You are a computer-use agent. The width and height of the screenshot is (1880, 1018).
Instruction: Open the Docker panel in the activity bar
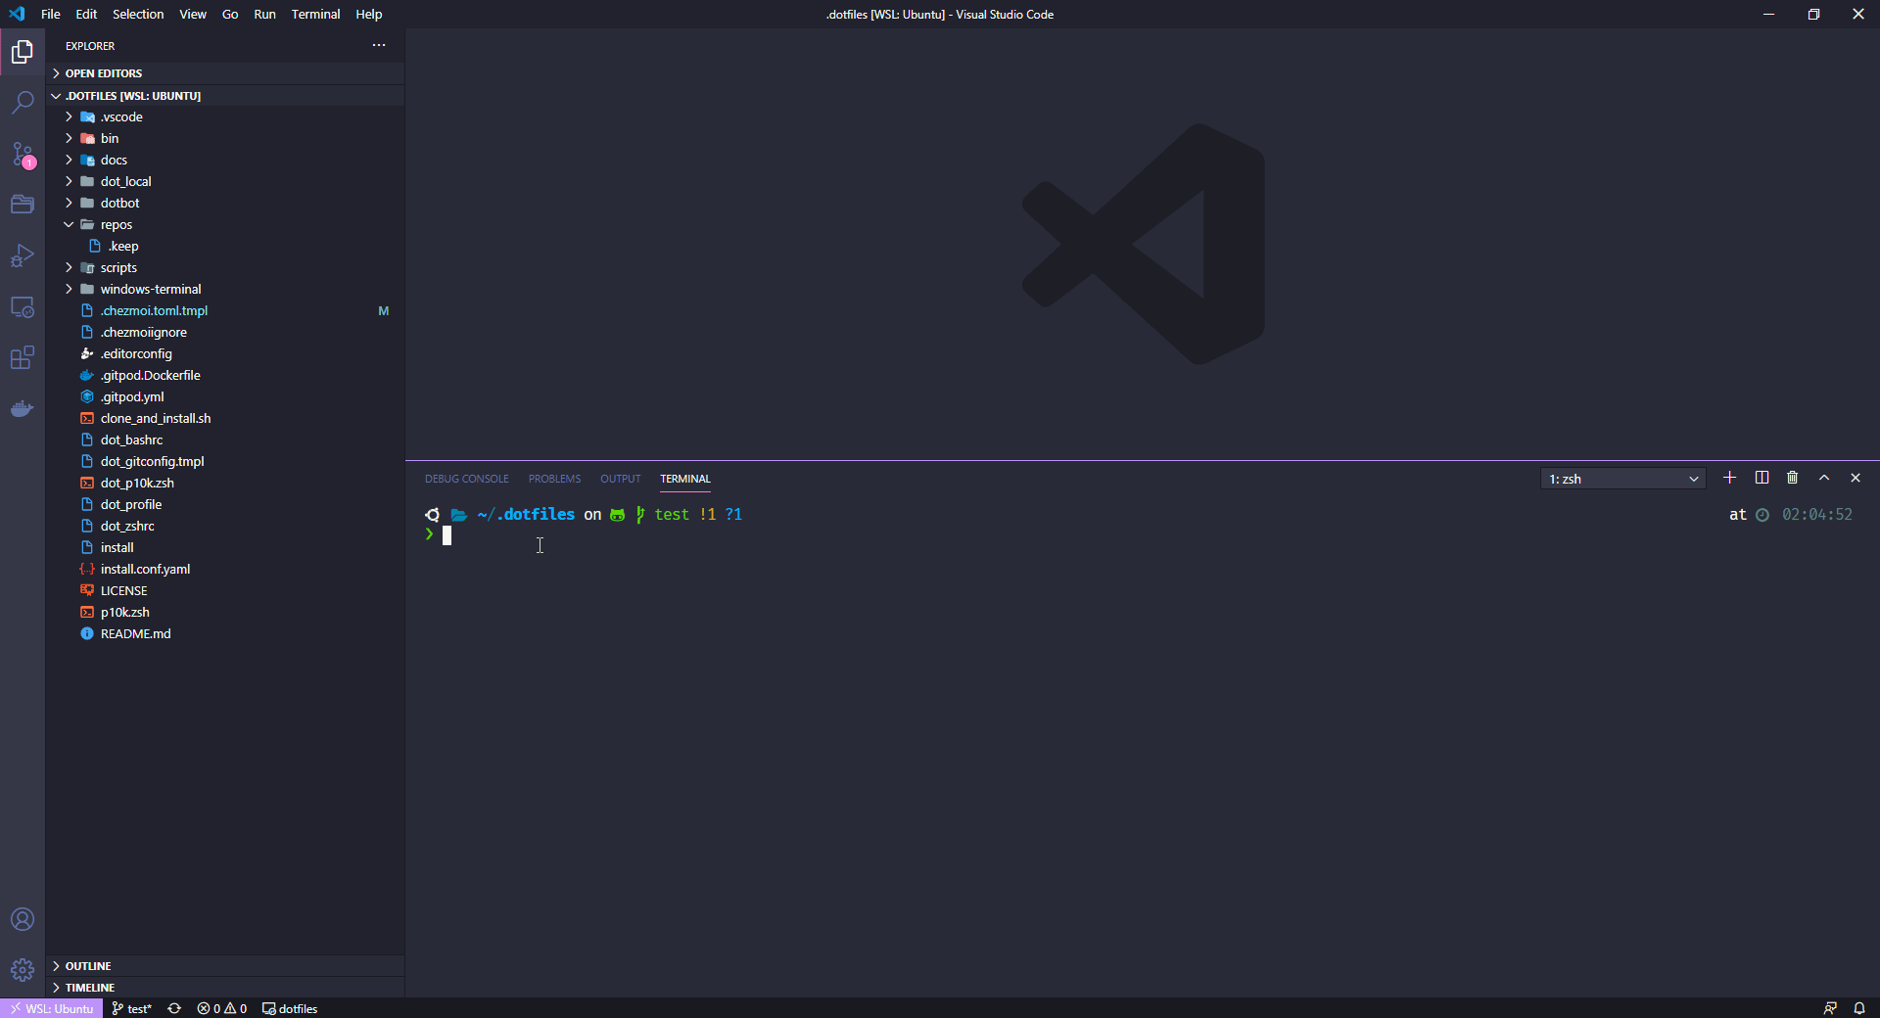point(22,409)
